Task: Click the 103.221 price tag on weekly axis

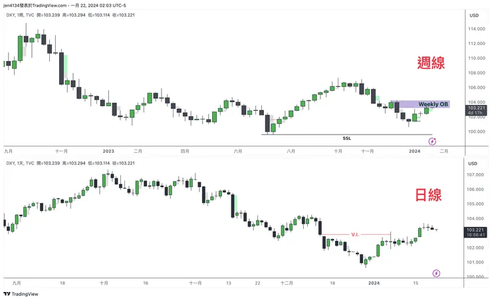Action: tap(474, 108)
